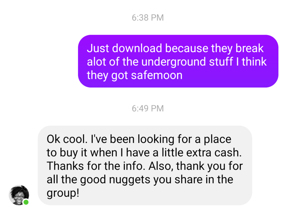
Task: Click the 6:49 PM timestamp
Action: [x=148, y=108]
